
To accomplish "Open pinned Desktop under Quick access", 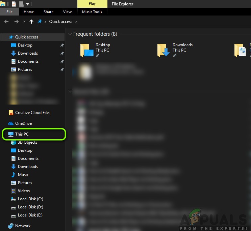I will [25, 45].
